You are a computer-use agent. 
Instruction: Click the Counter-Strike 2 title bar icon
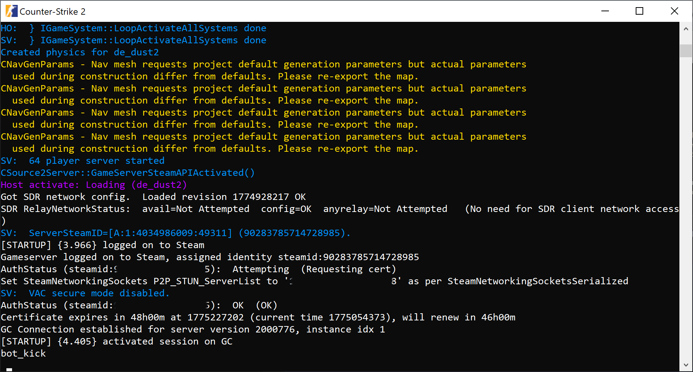[11, 11]
